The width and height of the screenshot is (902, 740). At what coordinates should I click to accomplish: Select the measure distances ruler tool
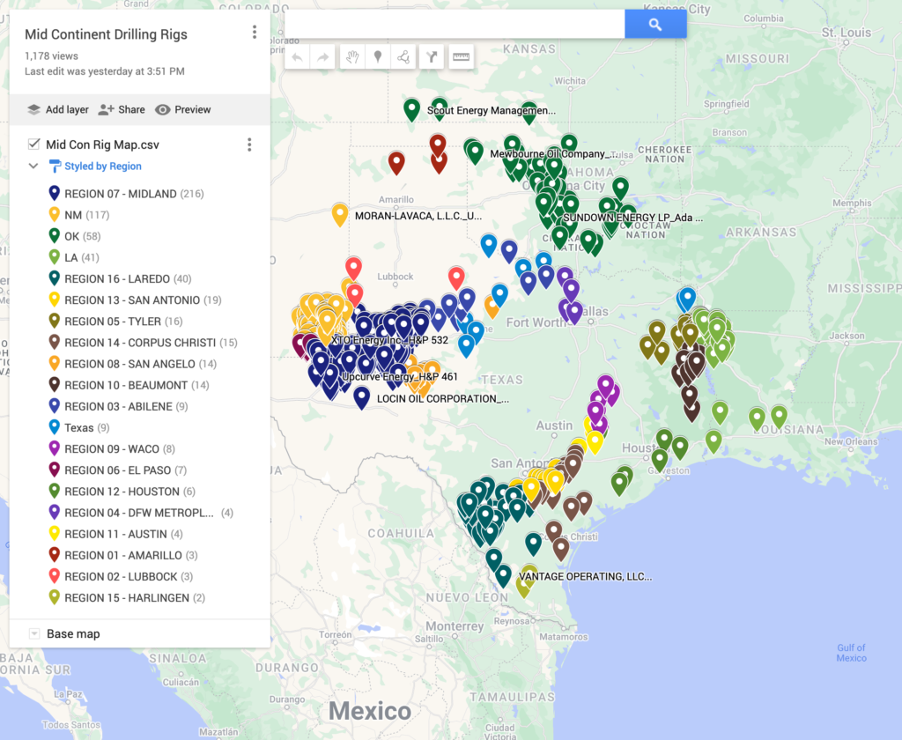click(460, 57)
